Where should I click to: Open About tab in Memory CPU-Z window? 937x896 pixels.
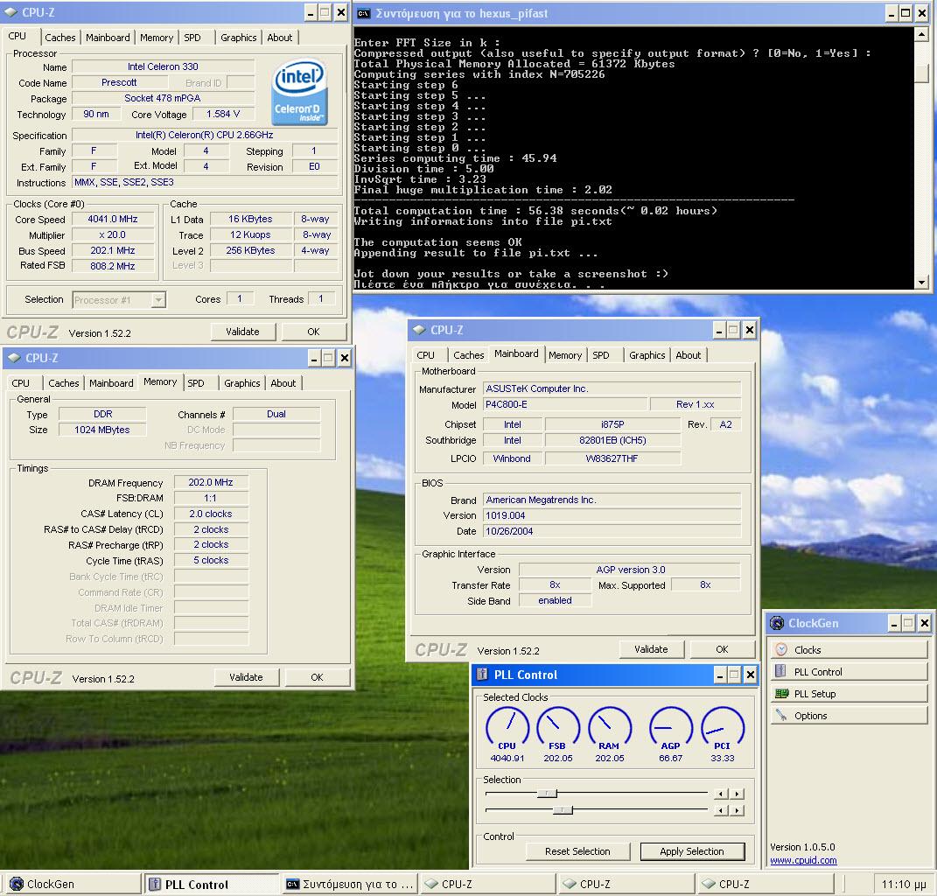(x=283, y=383)
